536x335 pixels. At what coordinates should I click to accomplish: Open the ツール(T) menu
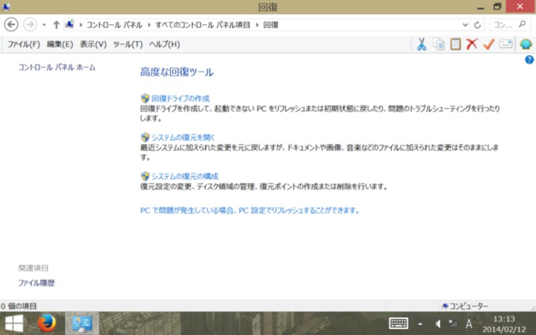pos(127,44)
